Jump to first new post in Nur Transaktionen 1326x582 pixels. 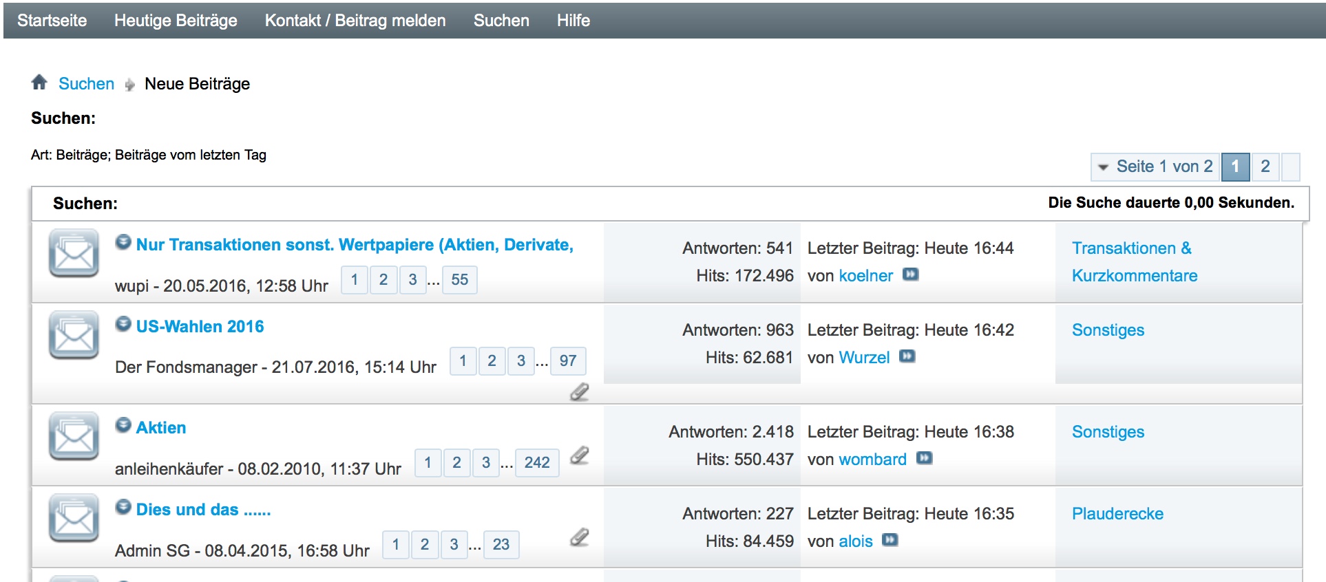point(123,242)
